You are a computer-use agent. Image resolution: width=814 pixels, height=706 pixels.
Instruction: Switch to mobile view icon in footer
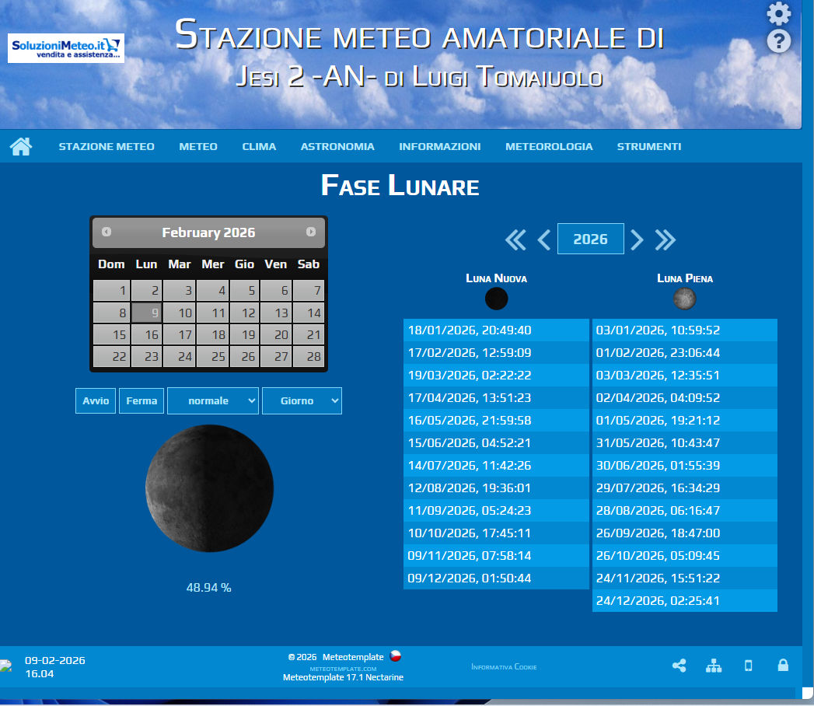point(749,666)
